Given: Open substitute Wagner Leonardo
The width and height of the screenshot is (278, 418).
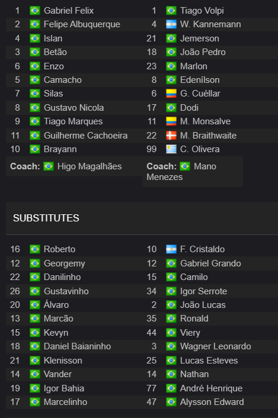Looking at the screenshot, I should [216, 346].
